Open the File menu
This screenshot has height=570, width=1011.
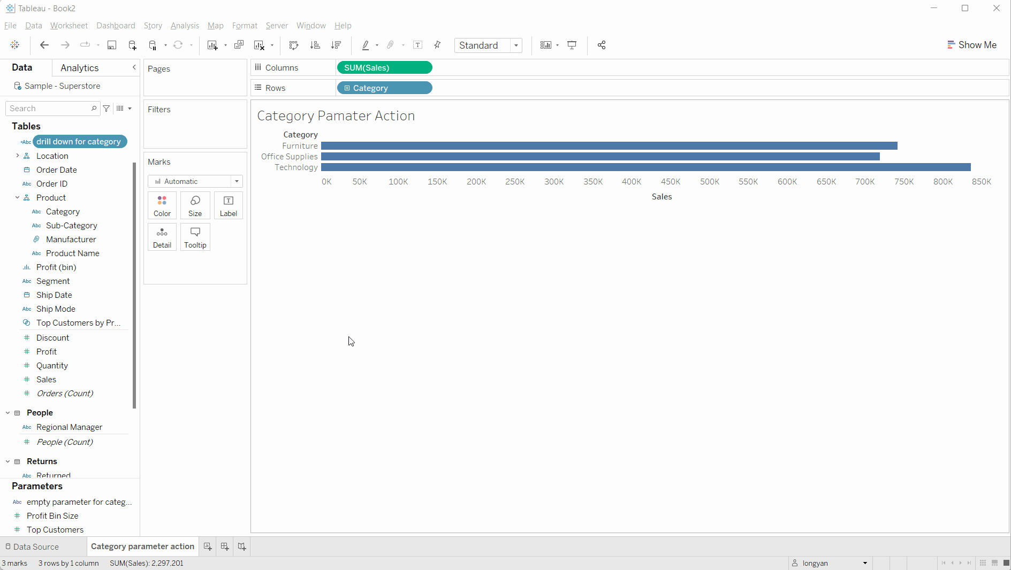pos(10,26)
